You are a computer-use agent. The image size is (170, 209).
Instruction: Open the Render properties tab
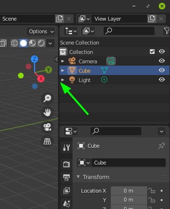pyautogui.click(x=67, y=164)
